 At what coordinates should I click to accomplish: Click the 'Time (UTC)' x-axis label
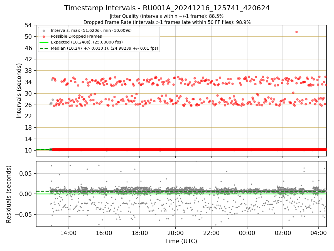click(181, 241)
